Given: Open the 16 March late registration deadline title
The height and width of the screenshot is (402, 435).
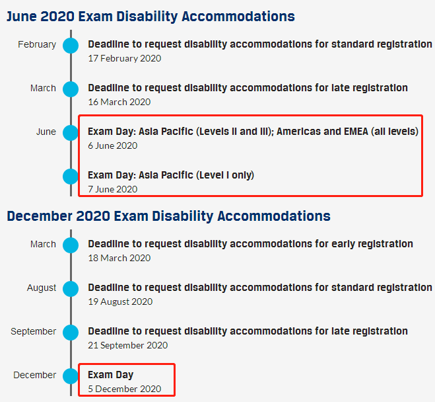Looking at the screenshot, I should point(248,88).
